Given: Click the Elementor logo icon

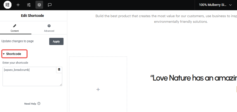Looking at the screenshot, I should click(7, 5).
